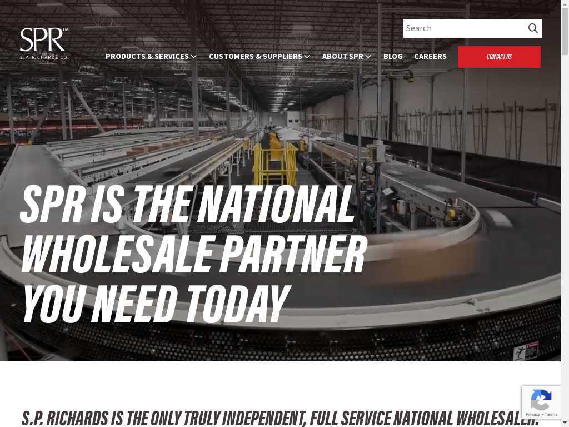The height and width of the screenshot is (427, 569).
Task: Expand the Customers & Suppliers chevron
Action: (x=307, y=57)
